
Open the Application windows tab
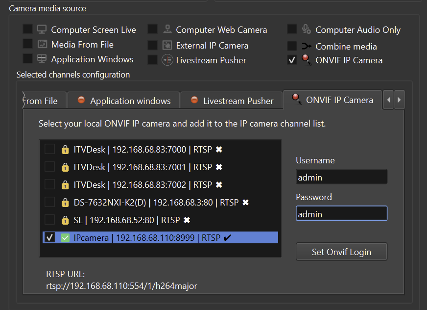coord(124,101)
